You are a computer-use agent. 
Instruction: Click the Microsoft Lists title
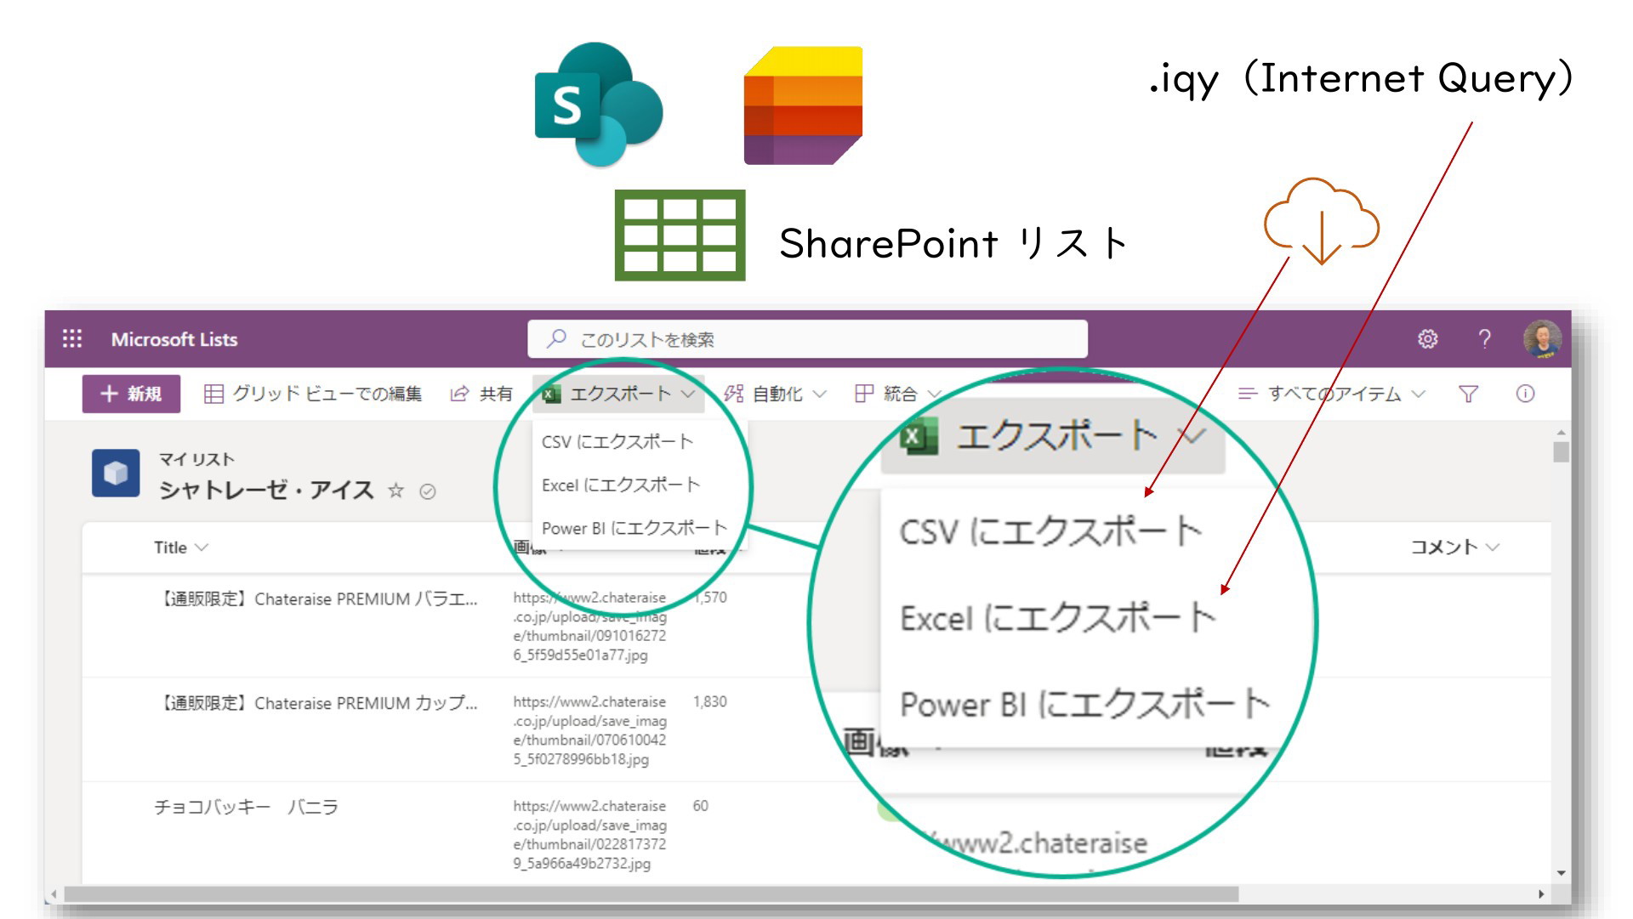pyautogui.click(x=174, y=339)
